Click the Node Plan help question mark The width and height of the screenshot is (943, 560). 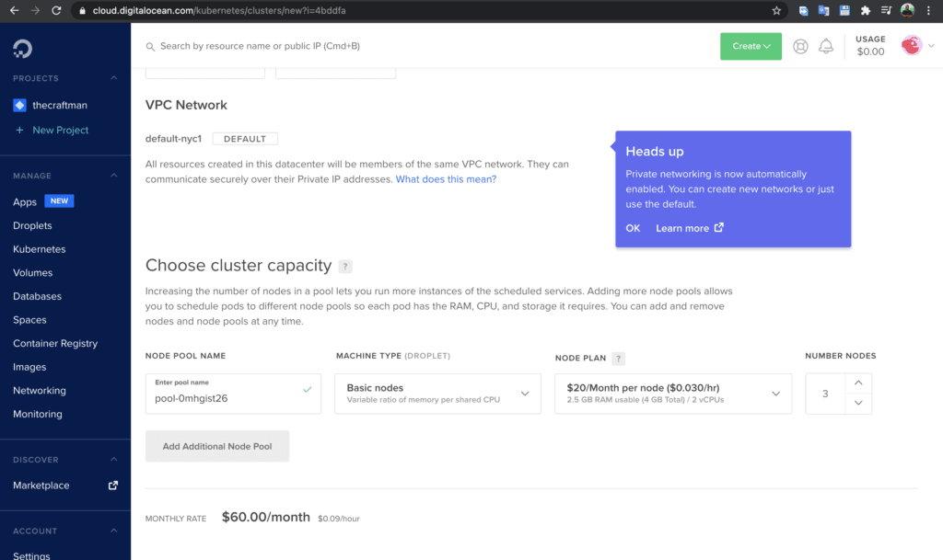618,359
